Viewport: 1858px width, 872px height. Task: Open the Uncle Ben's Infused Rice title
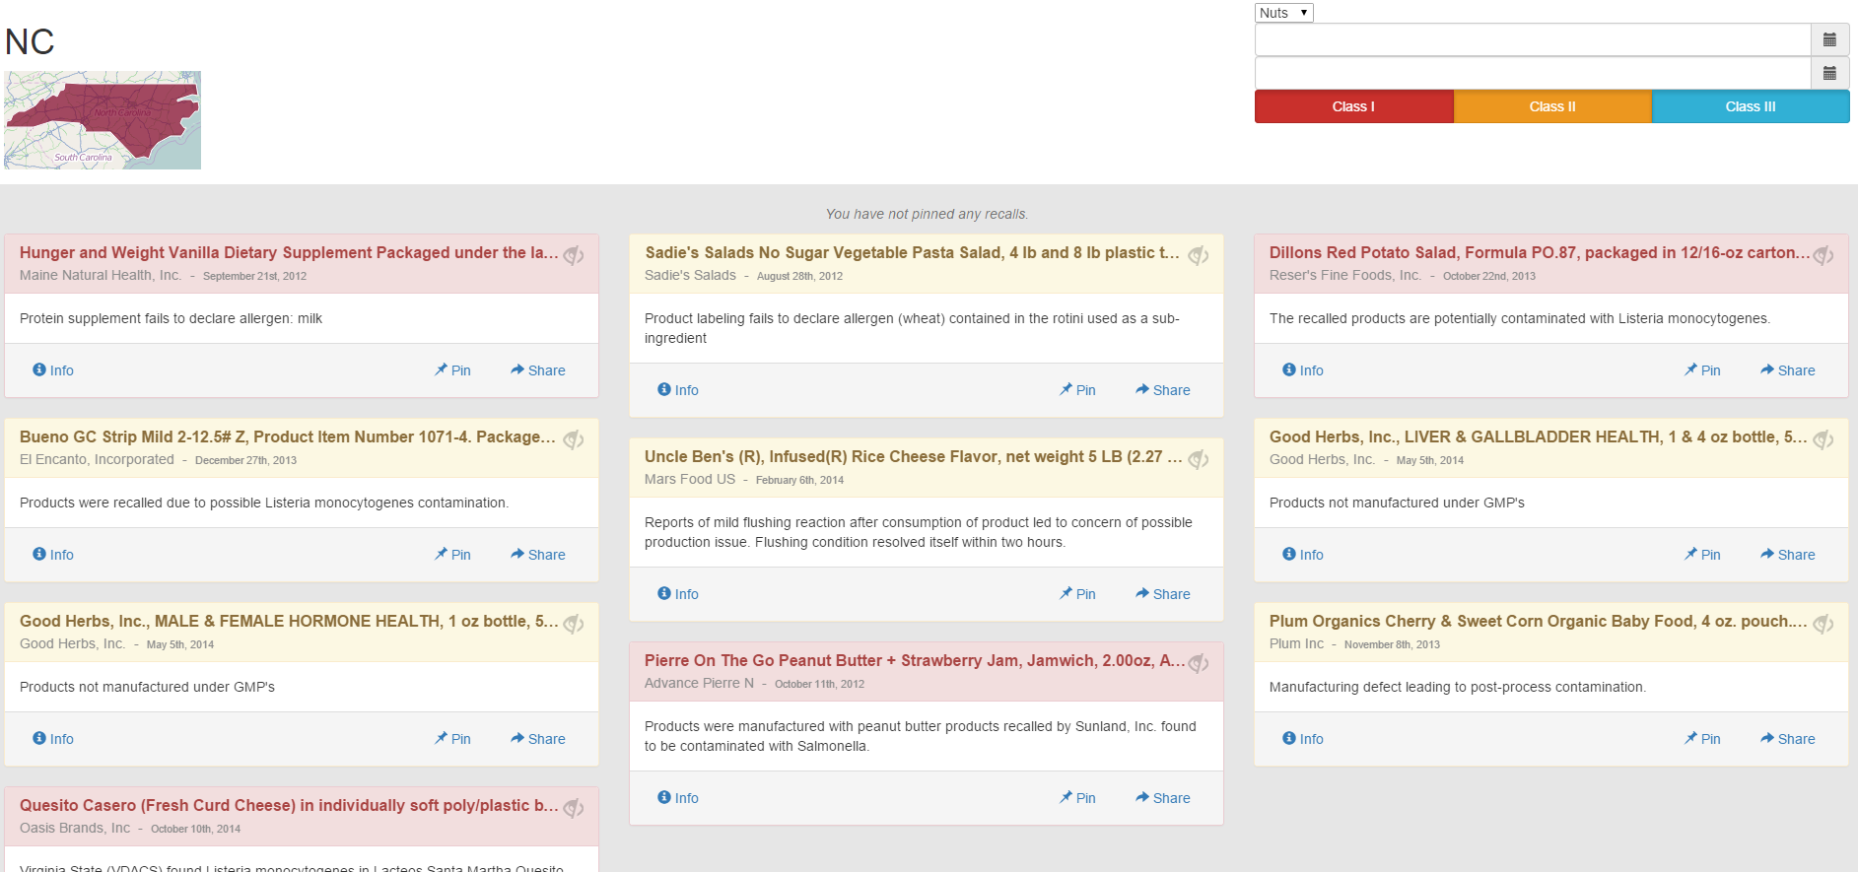click(914, 457)
